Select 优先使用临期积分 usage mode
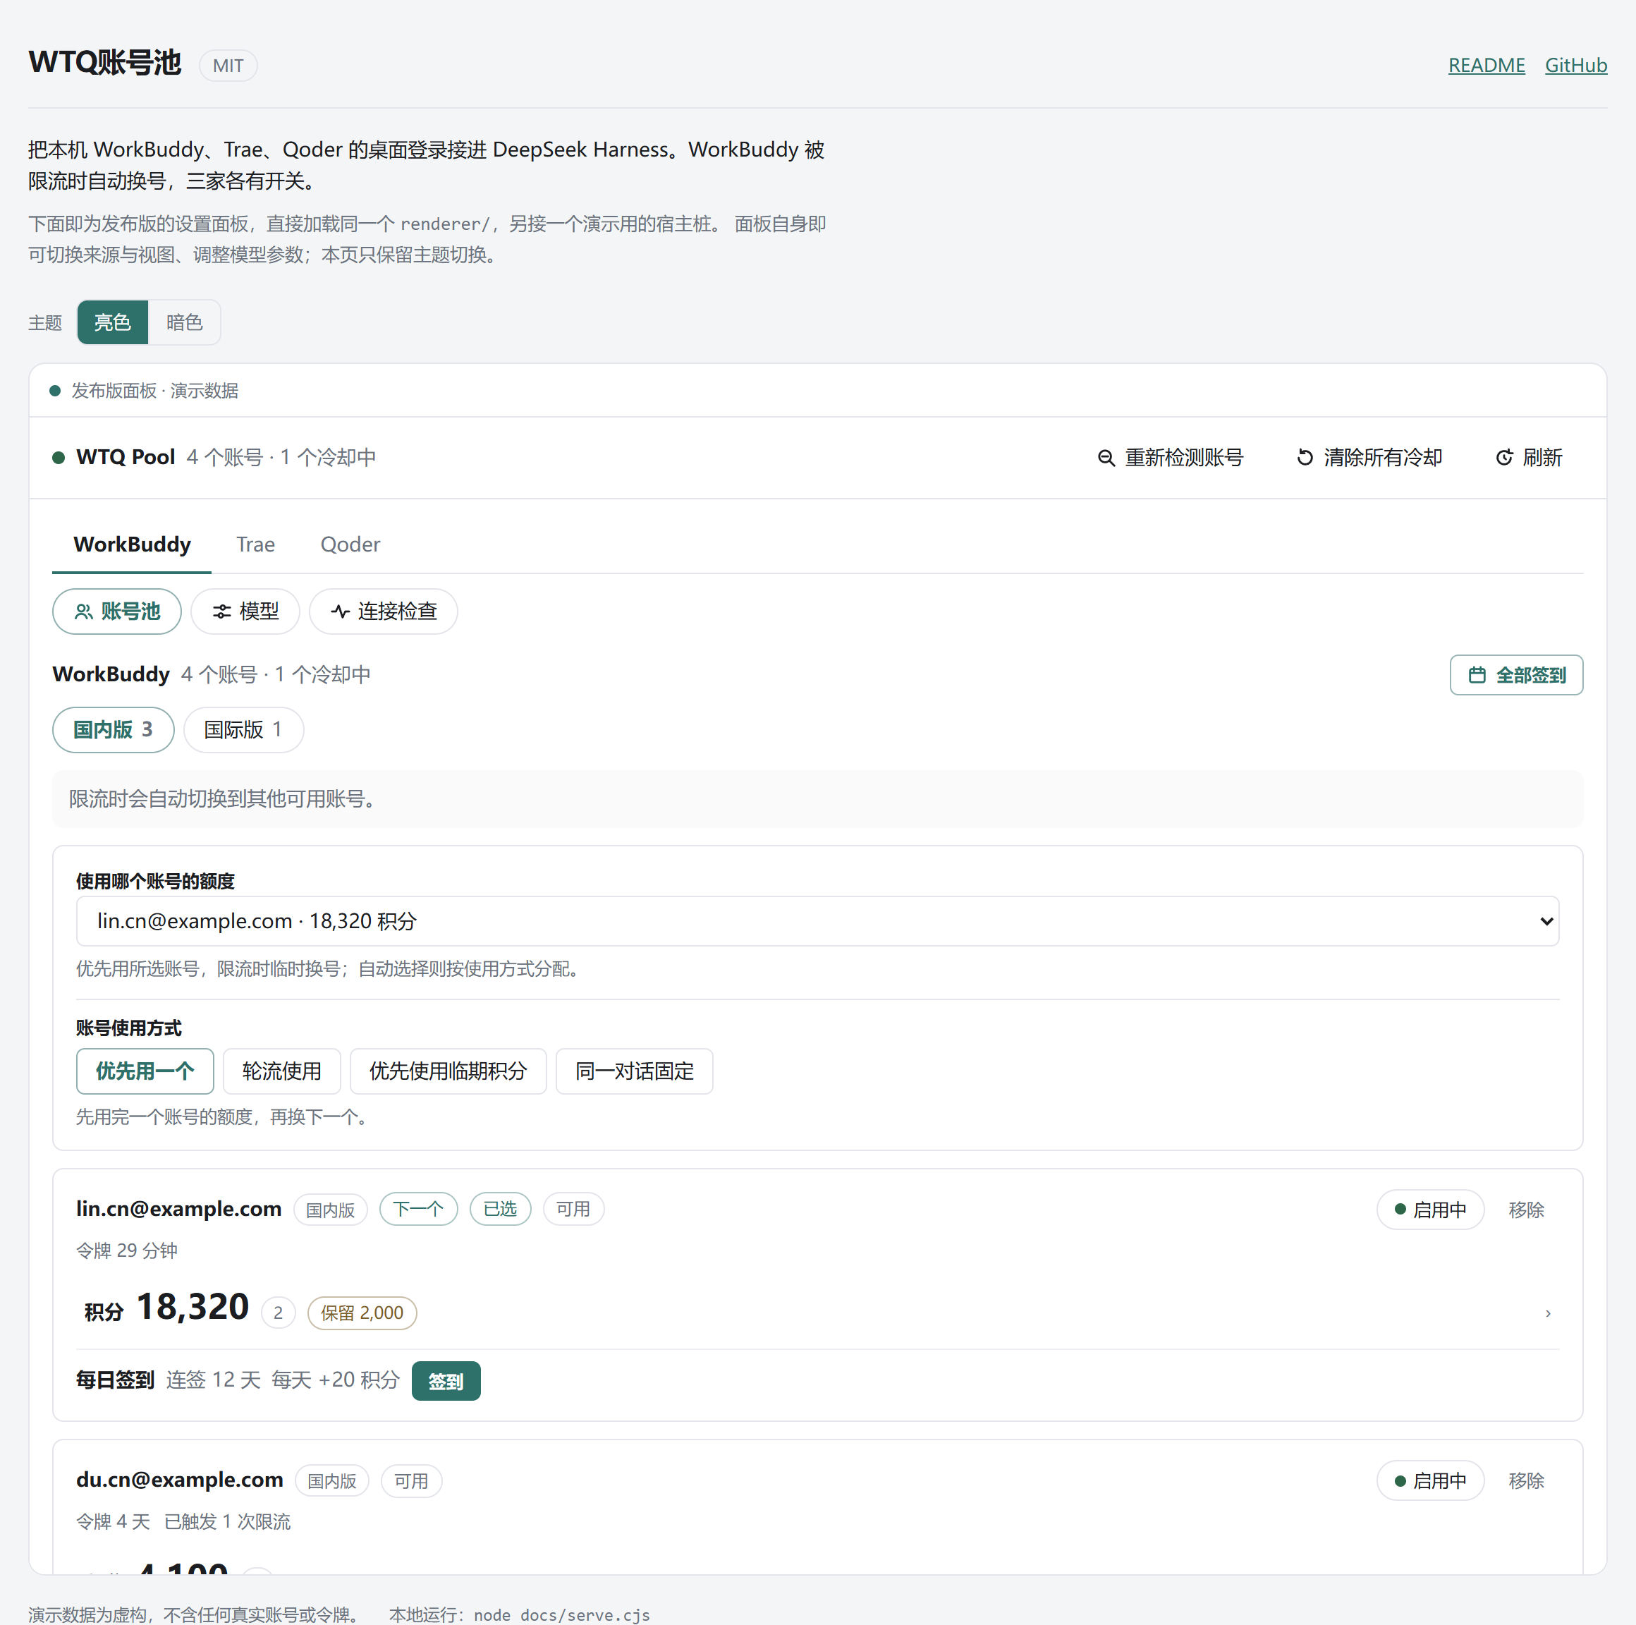Screen dimensions: 1636x1625 point(448,1071)
